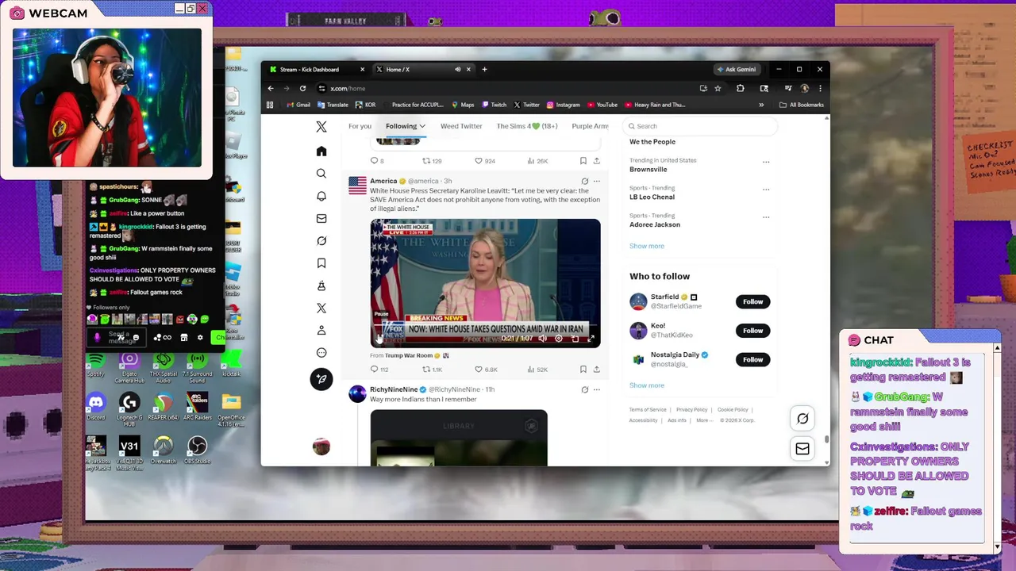Viewport: 1016px width, 571px height.
Task: Click Show more under Who to follow
Action: [647, 385]
